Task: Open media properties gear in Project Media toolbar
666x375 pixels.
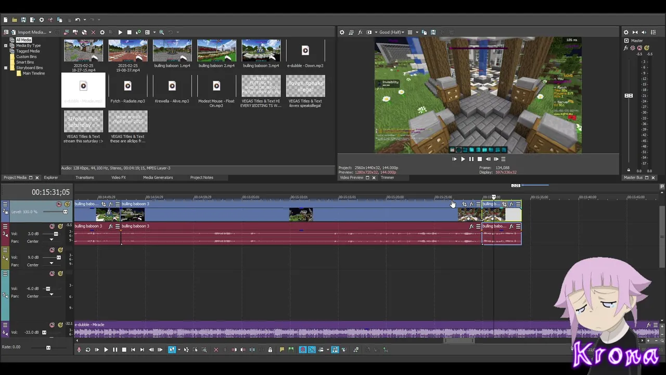Action: tap(102, 32)
